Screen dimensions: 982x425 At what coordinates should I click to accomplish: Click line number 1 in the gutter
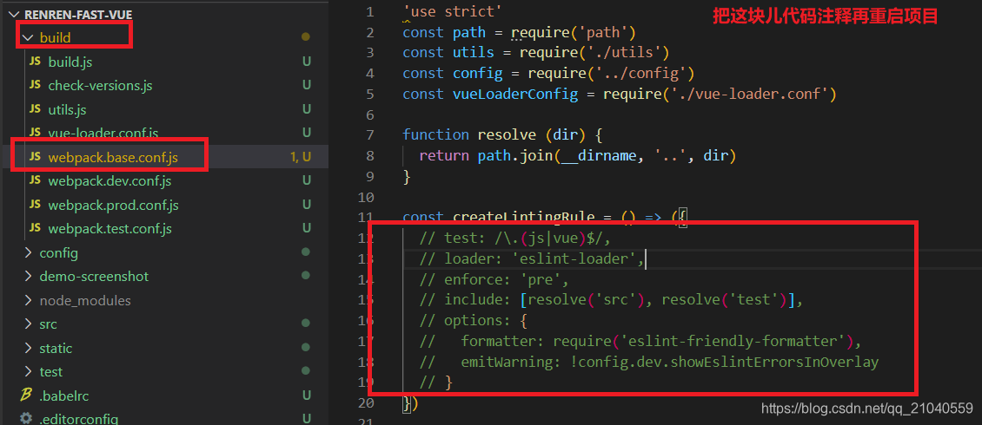(370, 12)
